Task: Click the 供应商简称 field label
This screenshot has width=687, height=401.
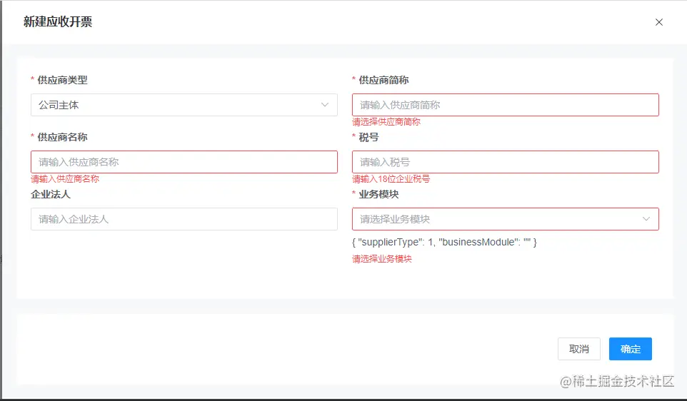Action: pos(383,80)
